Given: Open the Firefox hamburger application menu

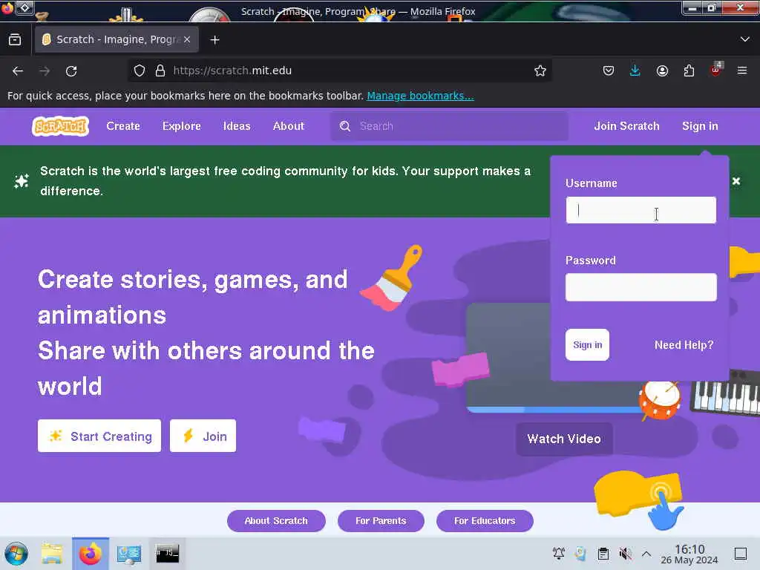Looking at the screenshot, I should click(x=742, y=71).
